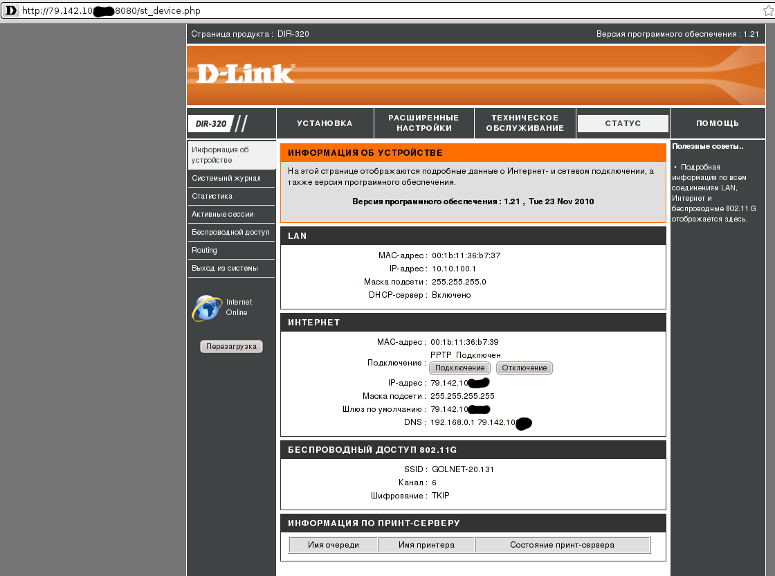Click the LAN MAC address 00:1b:11:36:b7:37
This screenshot has width=775, height=576.
tap(466, 255)
